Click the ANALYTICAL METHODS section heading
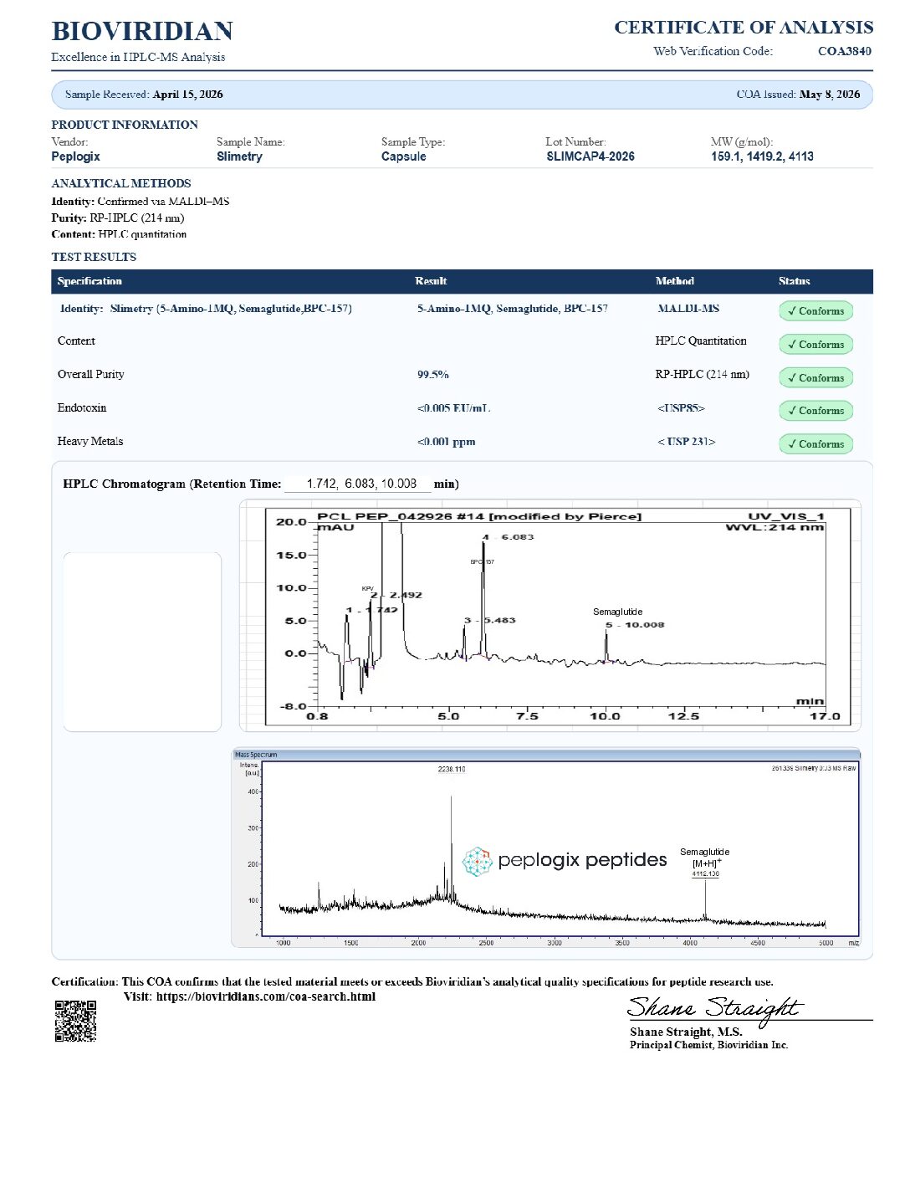The width and height of the screenshot is (910, 1178). [121, 183]
